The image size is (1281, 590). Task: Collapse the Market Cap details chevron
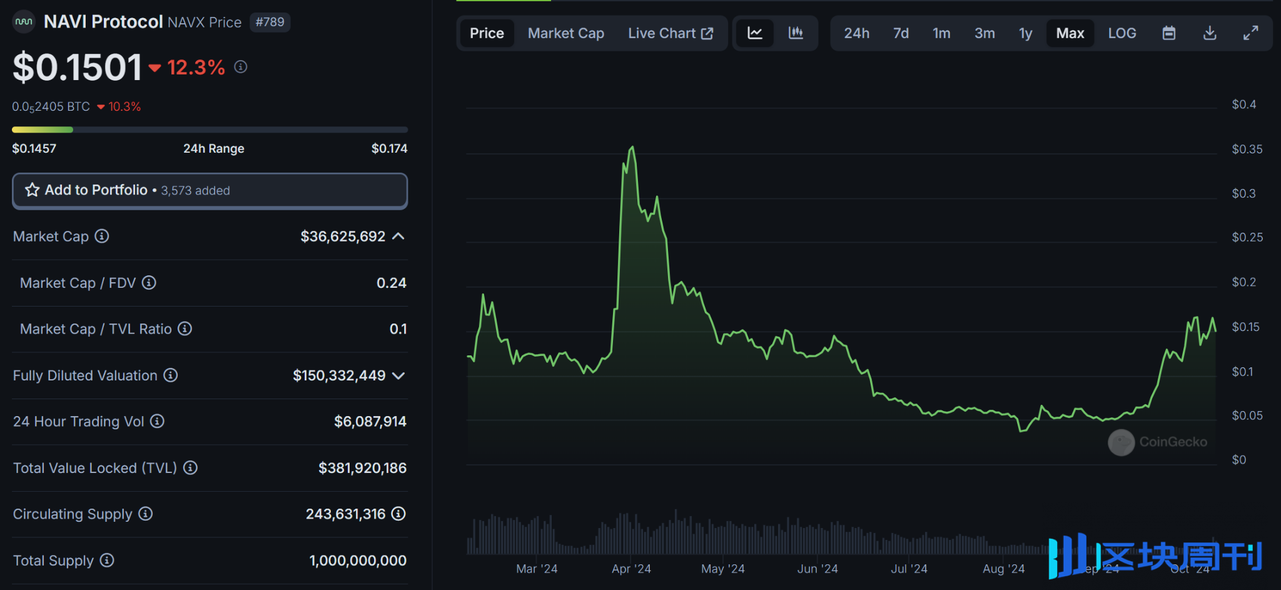coord(398,237)
